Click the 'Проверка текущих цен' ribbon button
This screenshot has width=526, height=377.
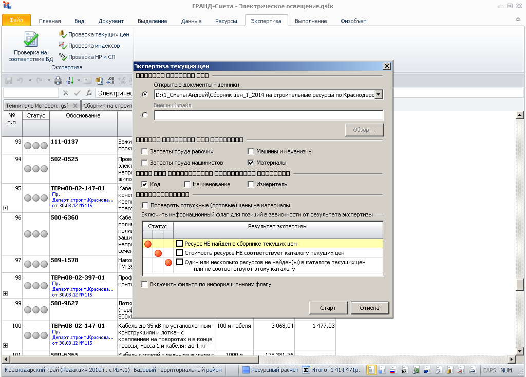pyautogui.click(x=94, y=34)
